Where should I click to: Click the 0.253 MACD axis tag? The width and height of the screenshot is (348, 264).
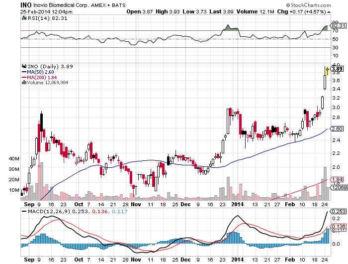point(339,211)
